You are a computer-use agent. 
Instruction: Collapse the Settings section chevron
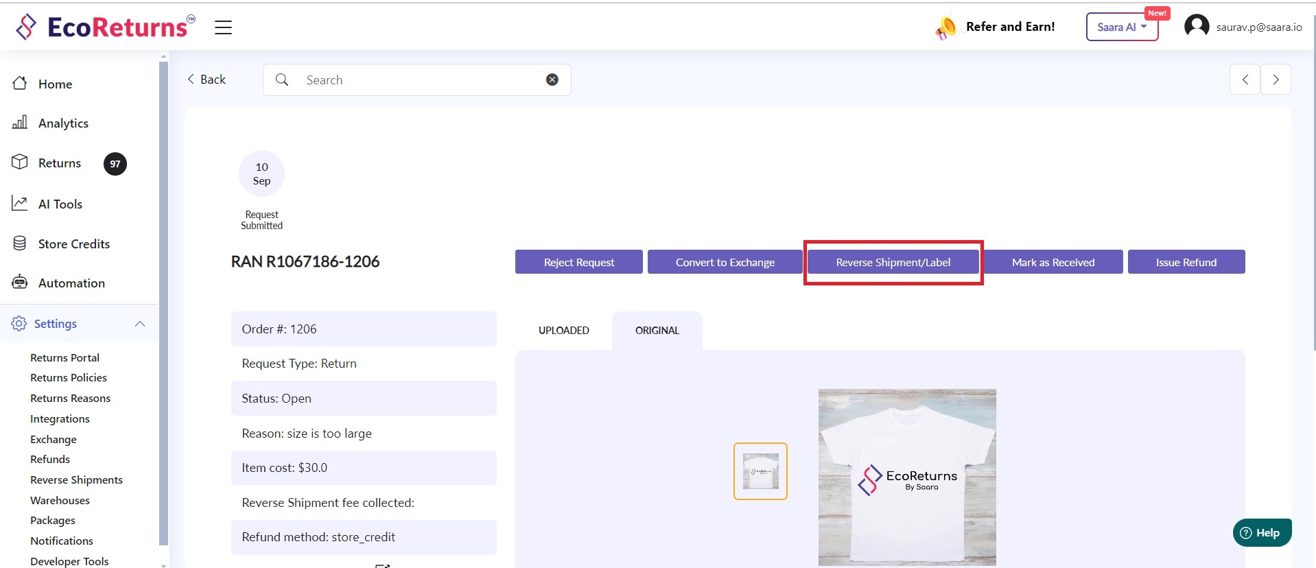tap(140, 324)
